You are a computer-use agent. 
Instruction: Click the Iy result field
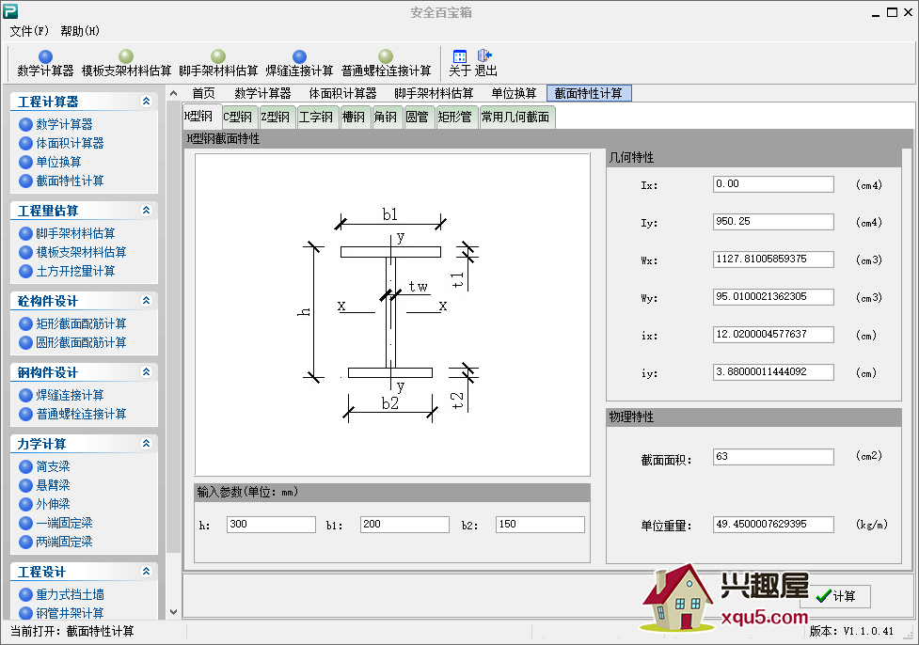pos(773,222)
